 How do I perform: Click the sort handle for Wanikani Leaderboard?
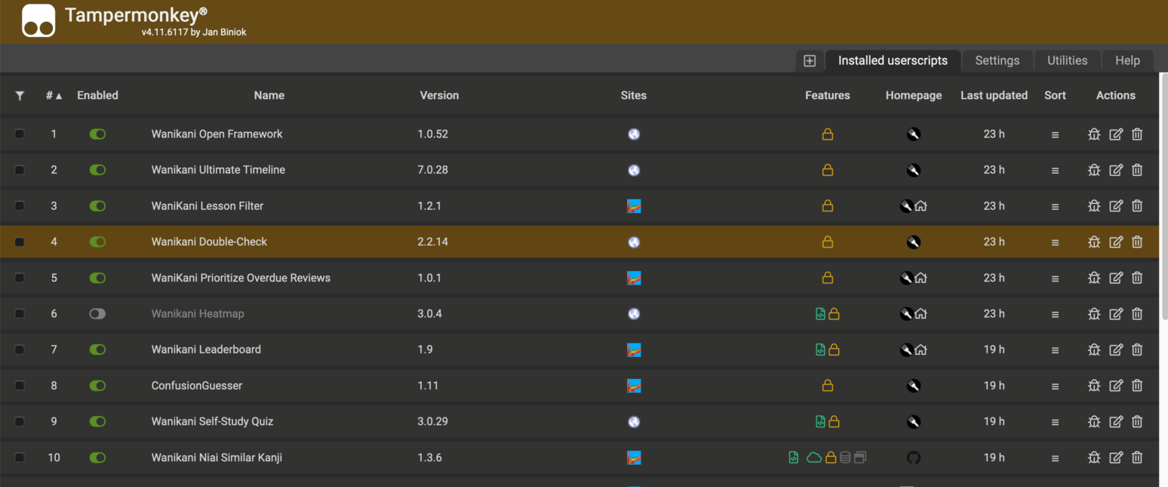tap(1055, 350)
